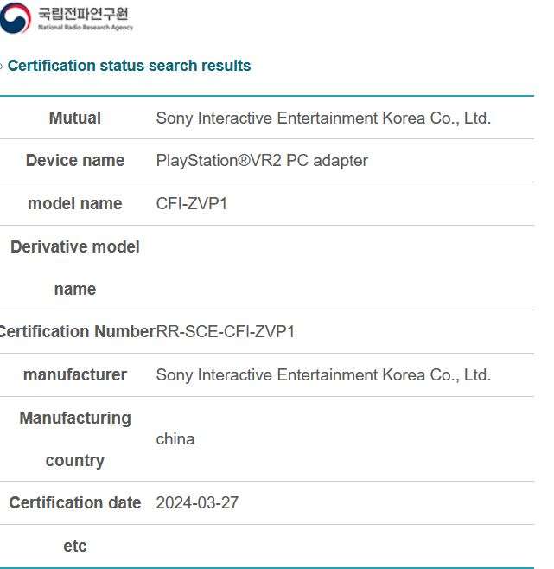The height and width of the screenshot is (569, 554).
Task: Click the Device name label
Action: click(x=75, y=160)
